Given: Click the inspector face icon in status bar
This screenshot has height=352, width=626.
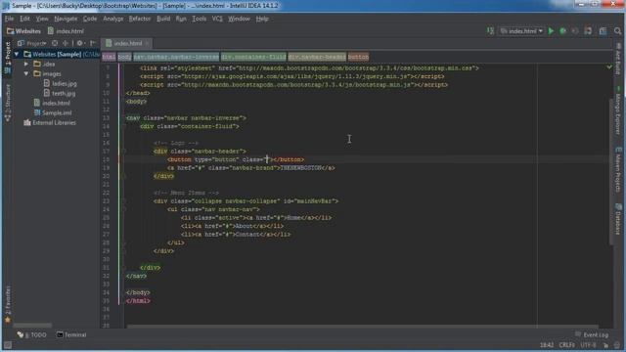Looking at the screenshot, I should 617,345.
